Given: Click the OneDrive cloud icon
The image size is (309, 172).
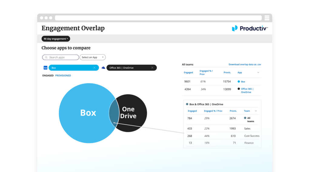Looking at the screenshot, I should point(103,68).
